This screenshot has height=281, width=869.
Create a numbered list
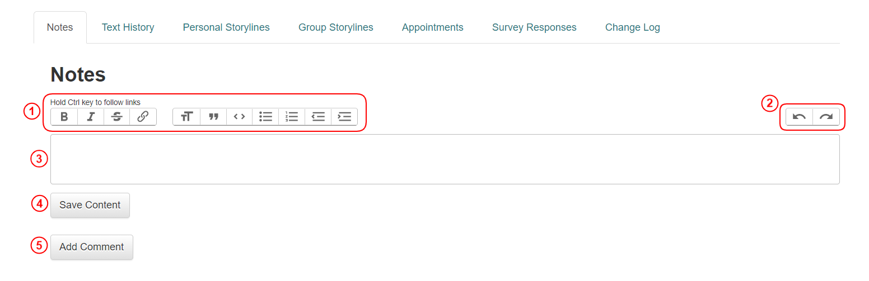pos(292,117)
